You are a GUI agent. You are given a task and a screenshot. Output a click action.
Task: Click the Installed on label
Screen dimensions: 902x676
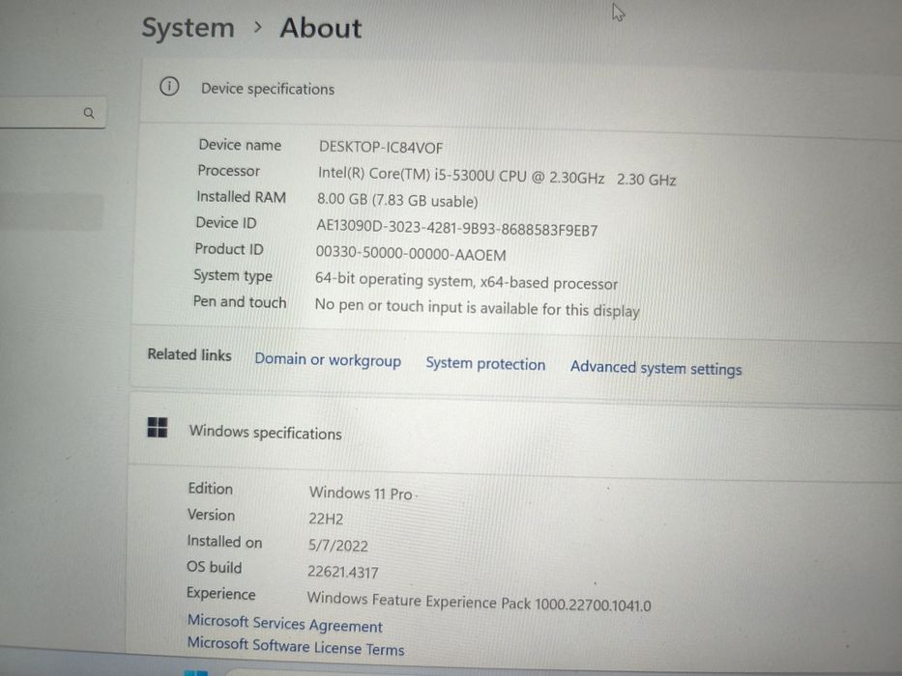coord(224,542)
